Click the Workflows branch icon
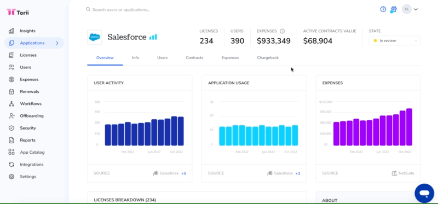Viewport: 438px width, 204px height. pyautogui.click(x=11, y=104)
